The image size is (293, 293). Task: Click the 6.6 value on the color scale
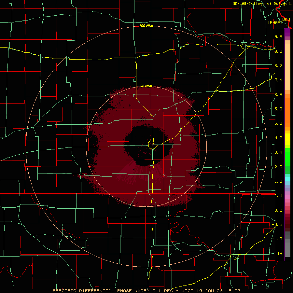point(278,94)
